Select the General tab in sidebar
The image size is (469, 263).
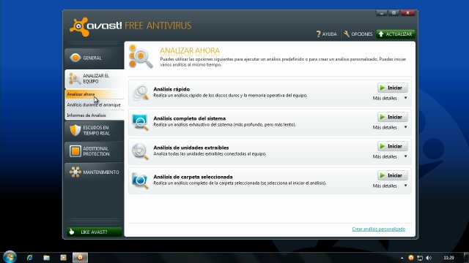point(95,58)
